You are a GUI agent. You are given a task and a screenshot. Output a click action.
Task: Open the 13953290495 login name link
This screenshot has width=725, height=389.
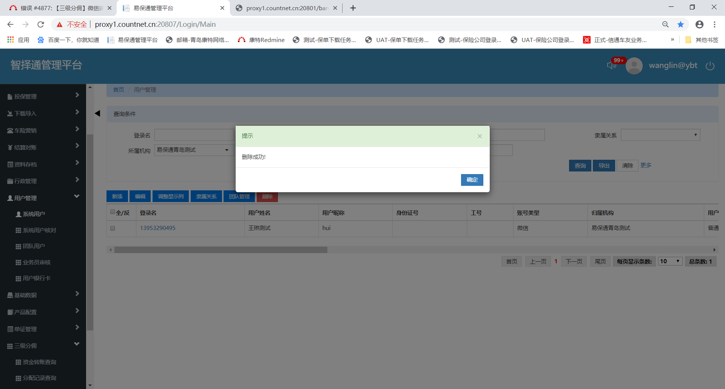pos(157,228)
